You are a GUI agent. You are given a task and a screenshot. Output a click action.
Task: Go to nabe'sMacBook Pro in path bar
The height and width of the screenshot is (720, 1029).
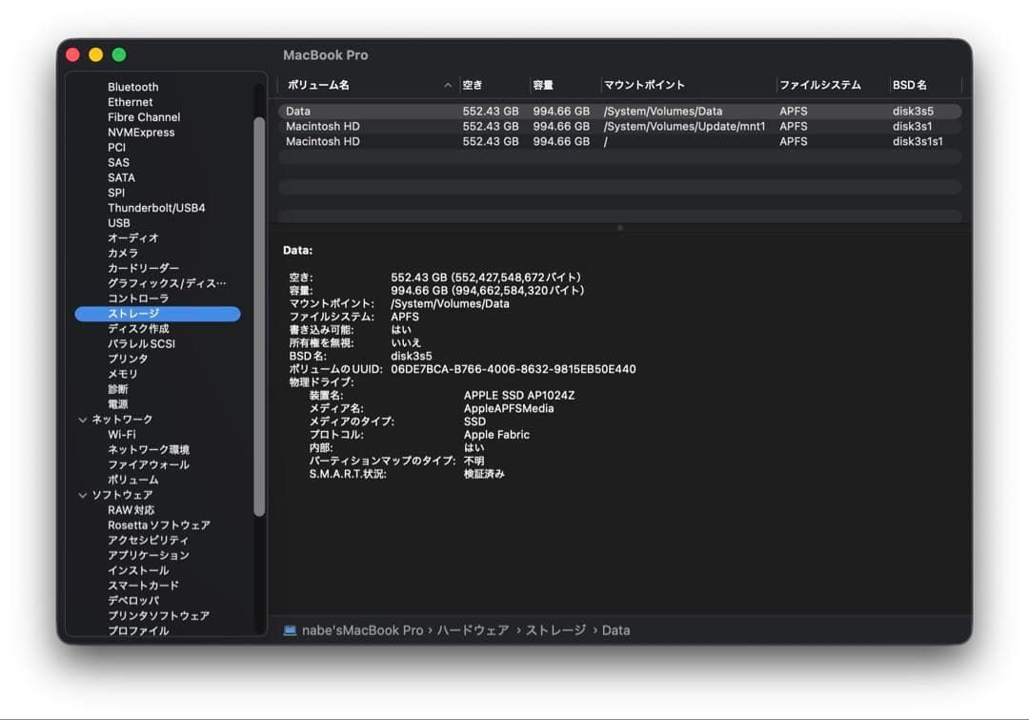[x=362, y=630]
